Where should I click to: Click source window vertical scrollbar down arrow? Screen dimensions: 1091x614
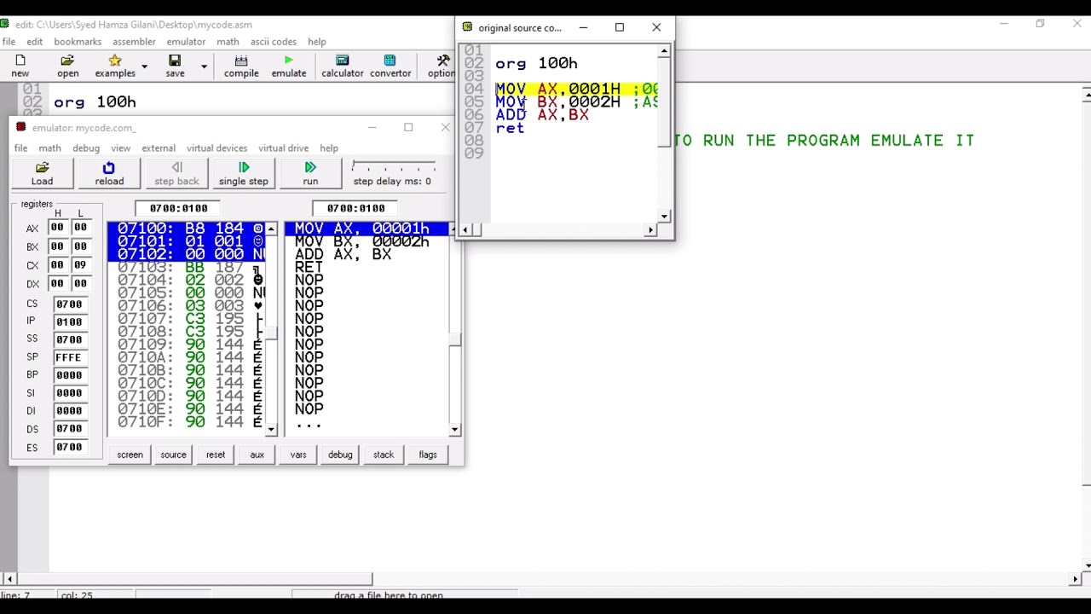click(x=663, y=216)
